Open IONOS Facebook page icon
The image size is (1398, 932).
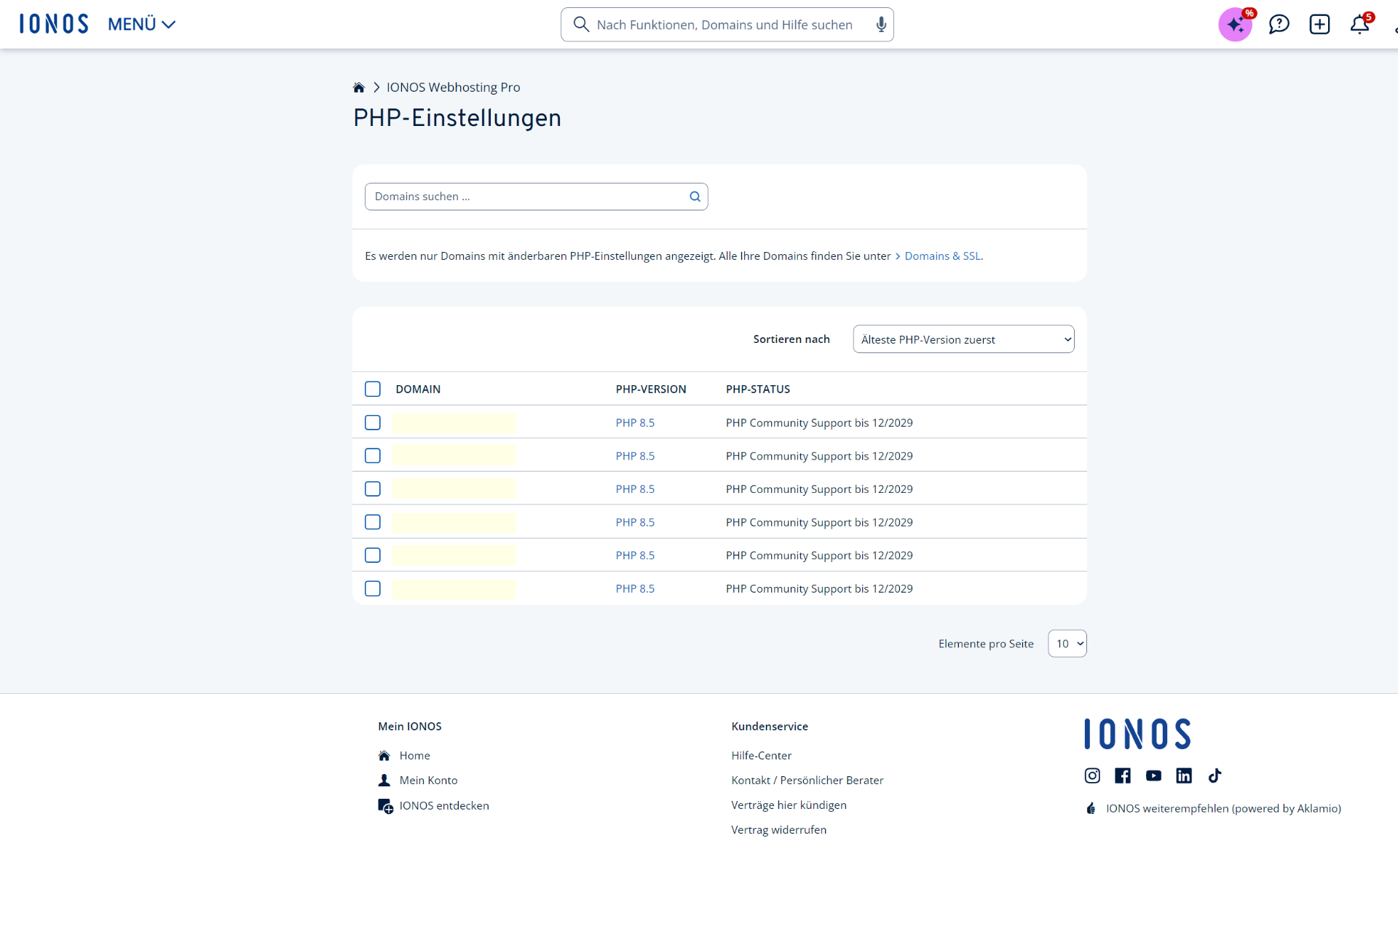(x=1123, y=775)
